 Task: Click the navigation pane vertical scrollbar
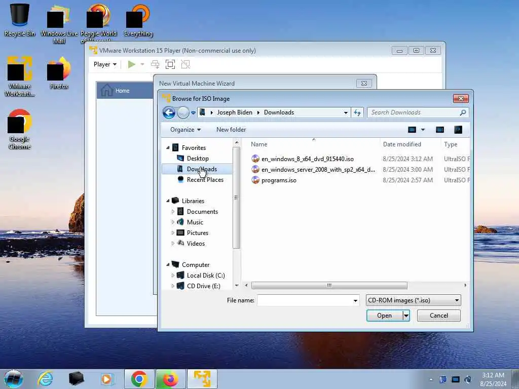(x=236, y=198)
